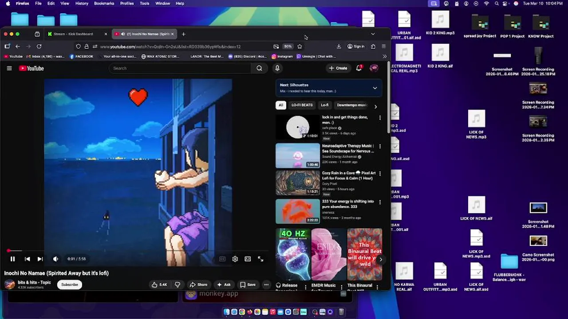This screenshot has height=319, width=568.
Task: Select the All filter chip
Action: click(x=280, y=105)
